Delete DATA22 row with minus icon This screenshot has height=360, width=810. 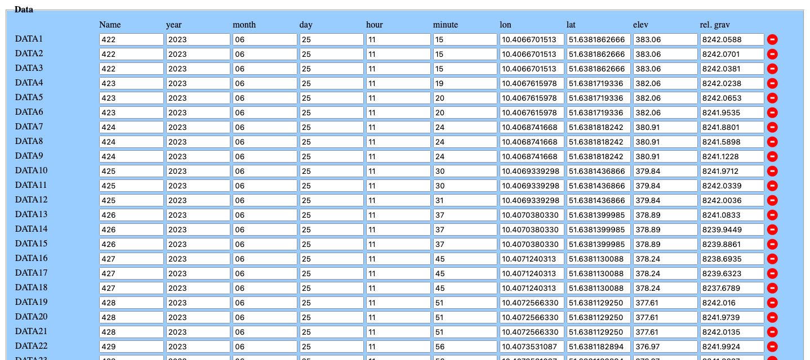(x=772, y=346)
